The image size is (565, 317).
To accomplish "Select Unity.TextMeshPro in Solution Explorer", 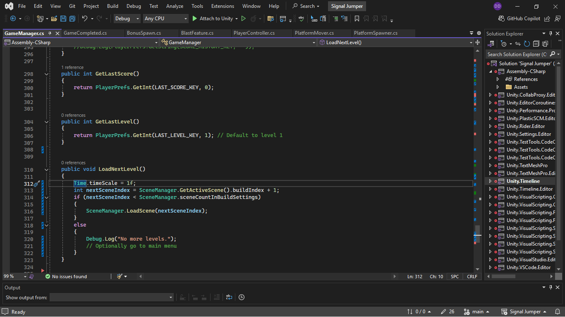I will click(527, 165).
